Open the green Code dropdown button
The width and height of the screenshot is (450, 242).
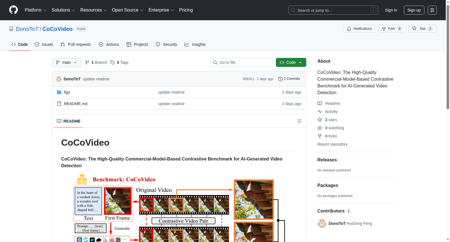pyautogui.click(x=291, y=62)
